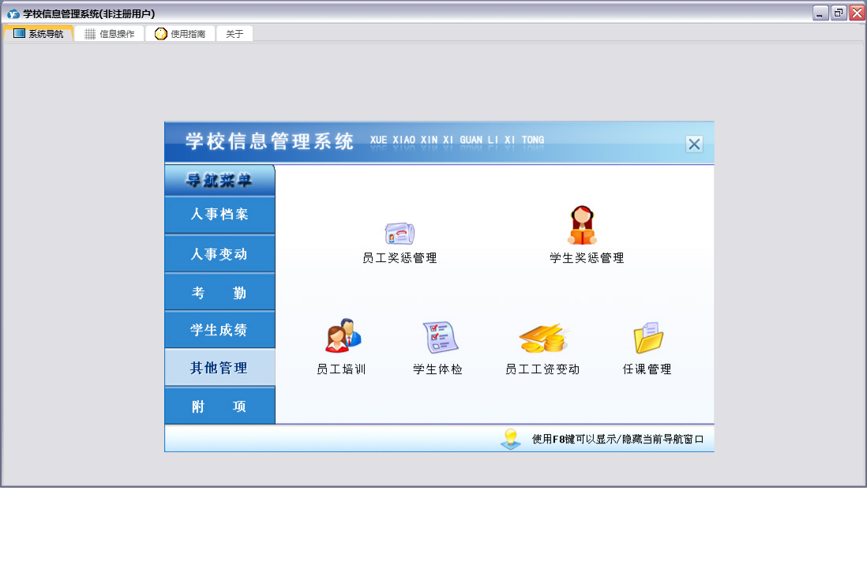The width and height of the screenshot is (867, 565).
Task: Minimize the application window
Action: (x=820, y=13)
